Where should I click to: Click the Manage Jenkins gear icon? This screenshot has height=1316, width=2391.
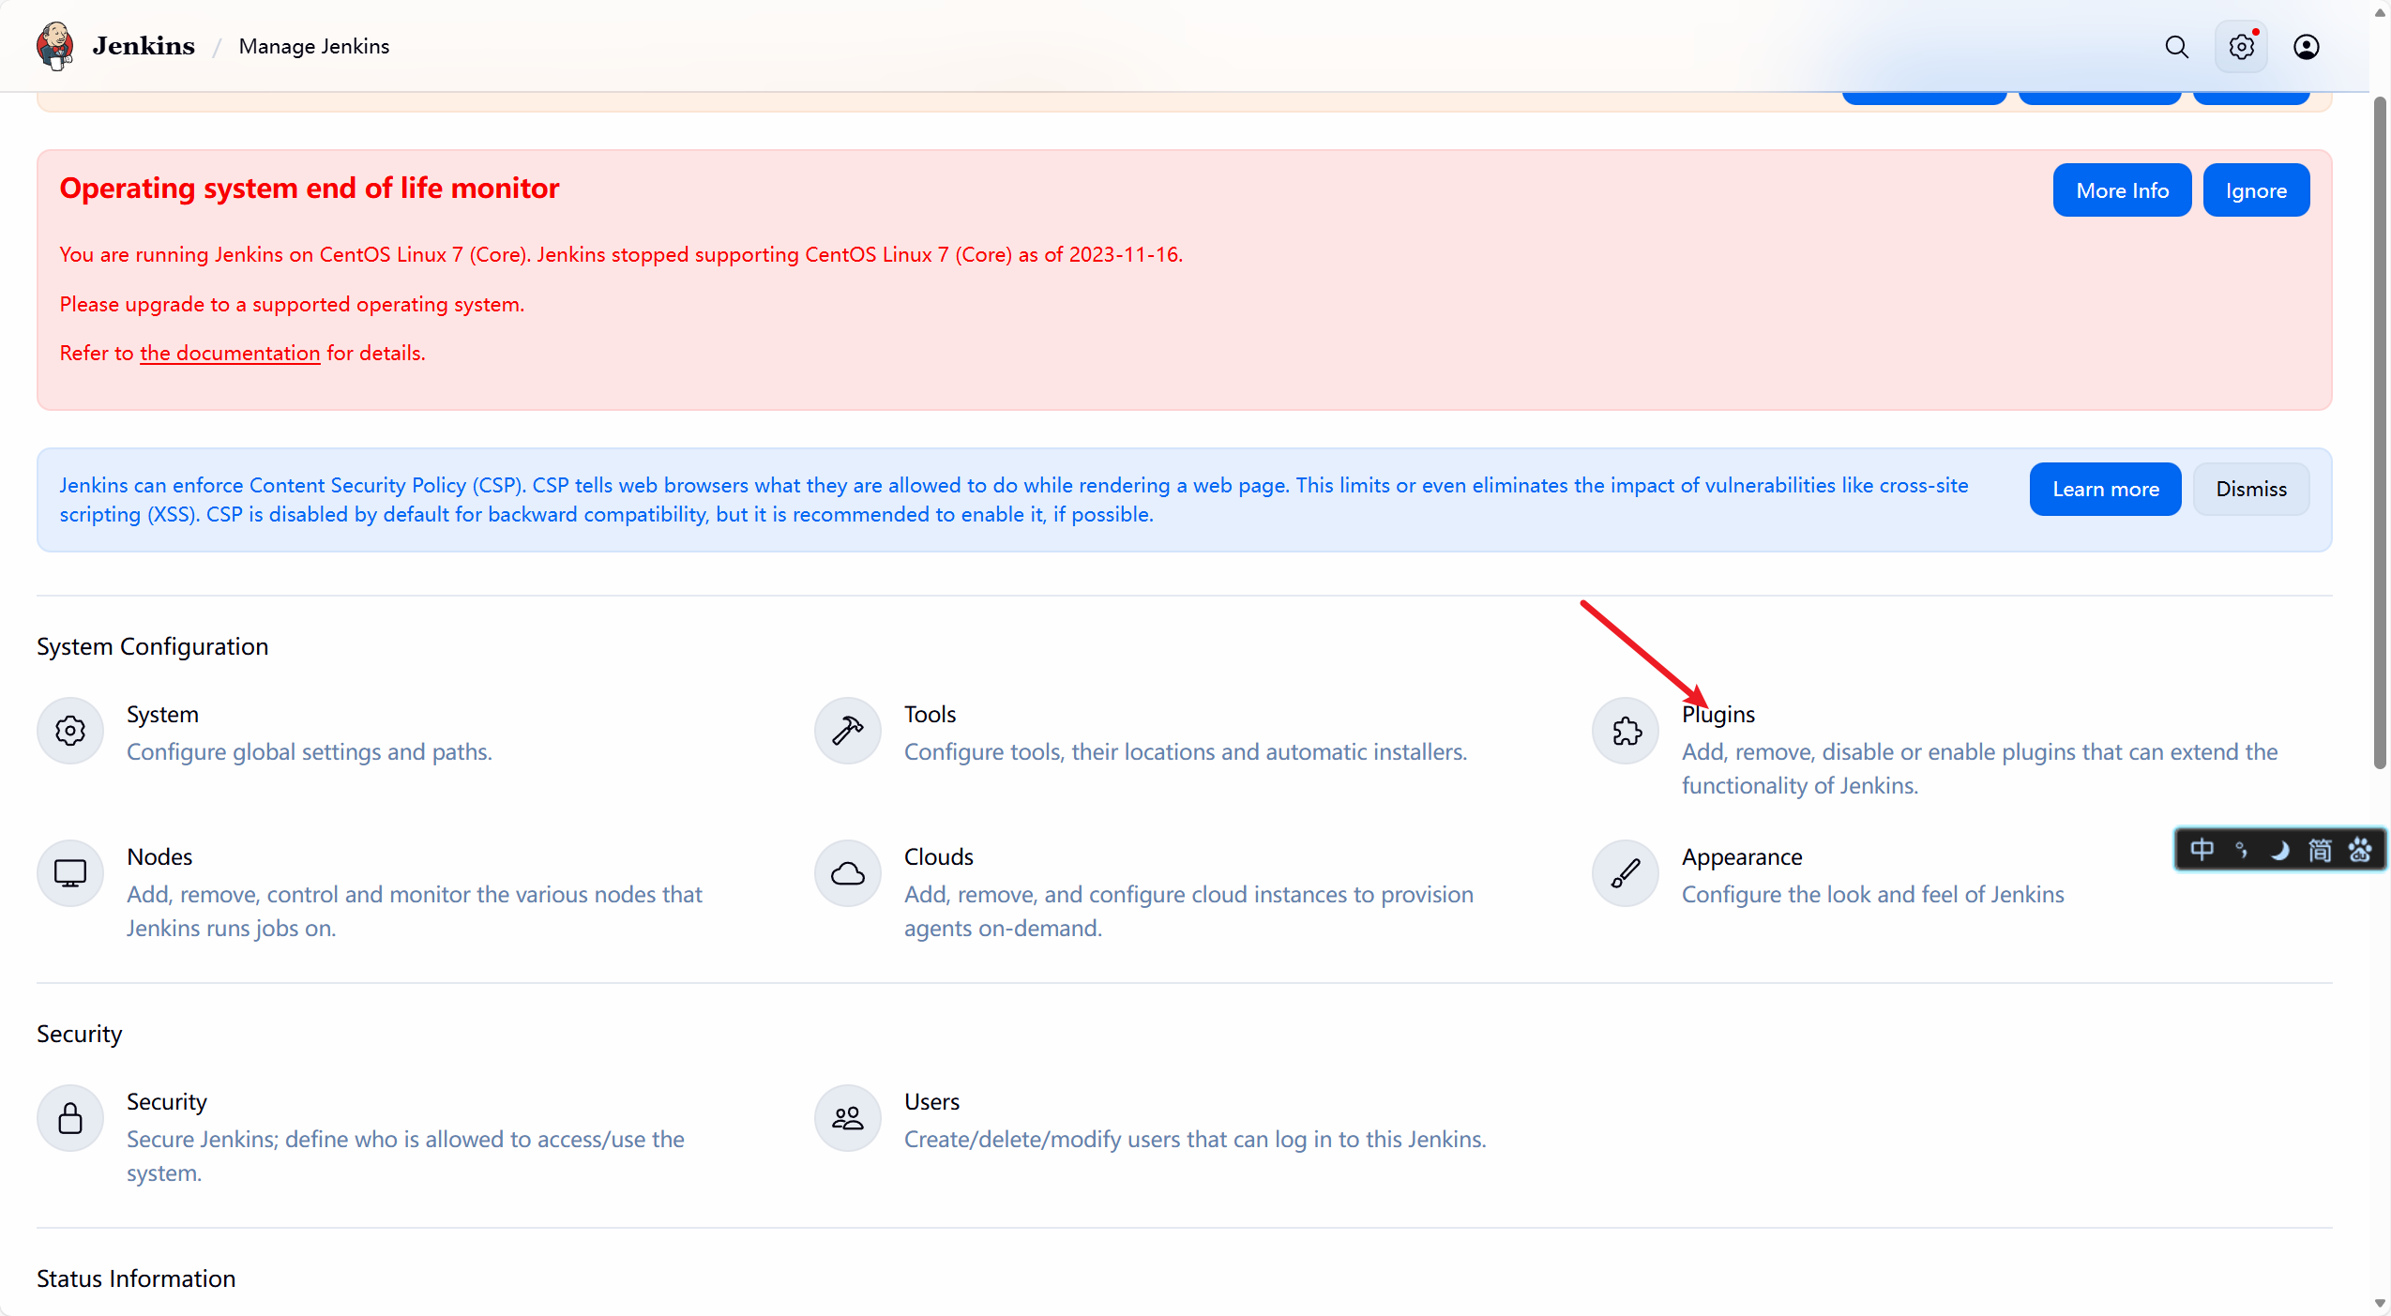click(2241, 47)
